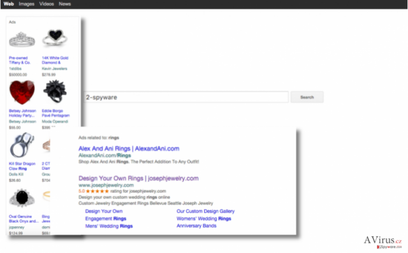The image size is (408, 253).
Task: Open the News tab
Action: click(x=65, y=4)
